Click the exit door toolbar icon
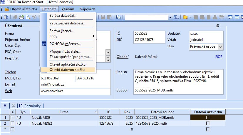Image resolution: width=243 pixels, height=135 pixels. coord(6,17)
